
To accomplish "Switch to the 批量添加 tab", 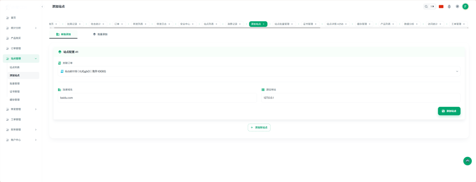I will coord(100,34).
